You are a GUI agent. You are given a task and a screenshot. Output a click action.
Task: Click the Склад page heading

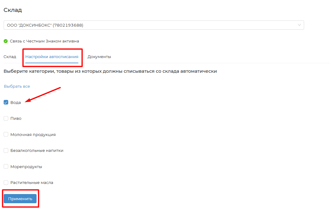pyautogui.click(x=12, y=10)
